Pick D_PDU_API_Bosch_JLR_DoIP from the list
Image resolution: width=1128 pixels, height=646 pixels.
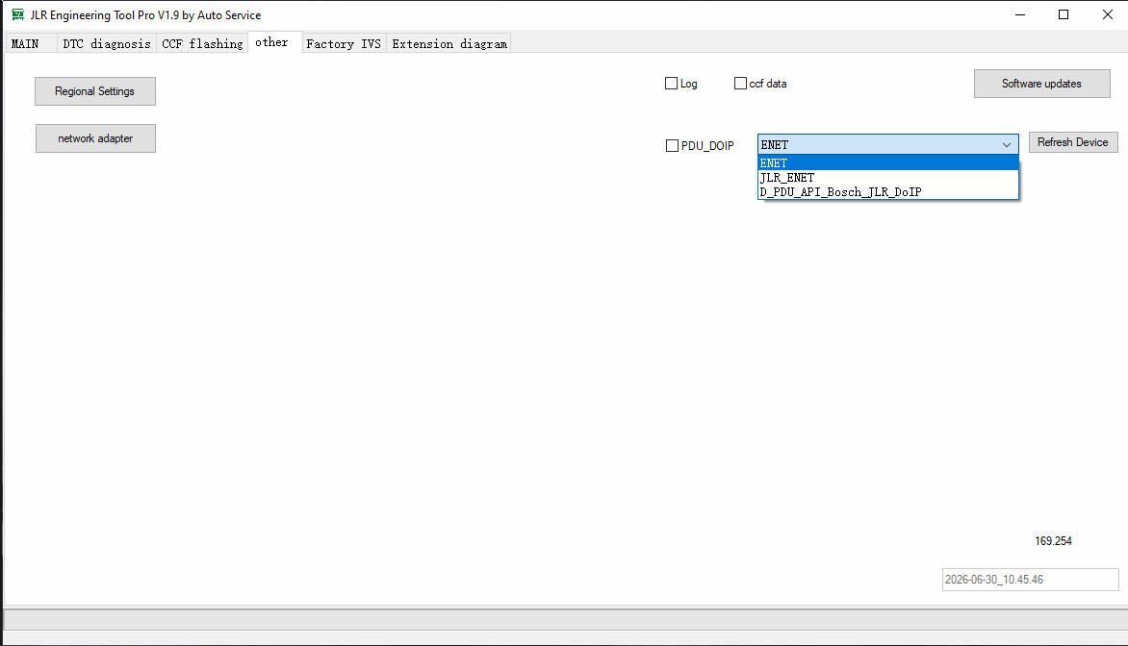[x=888, y=192]
